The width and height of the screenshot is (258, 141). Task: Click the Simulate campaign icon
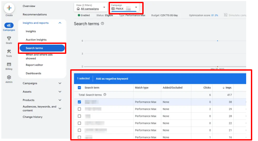click(226, 15)
